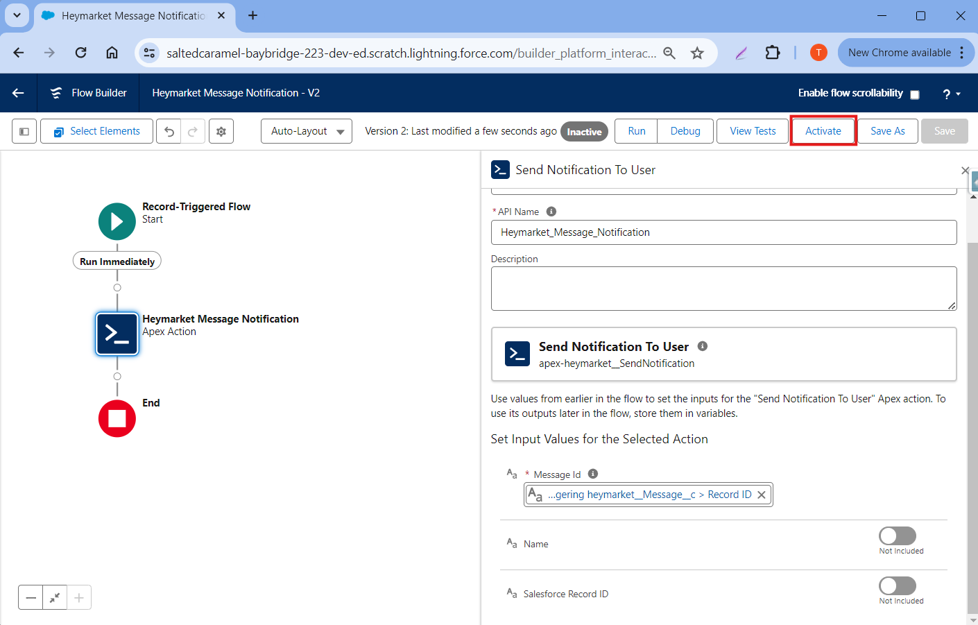
Task: Click the site information icon in address bar
Action: 149,53
